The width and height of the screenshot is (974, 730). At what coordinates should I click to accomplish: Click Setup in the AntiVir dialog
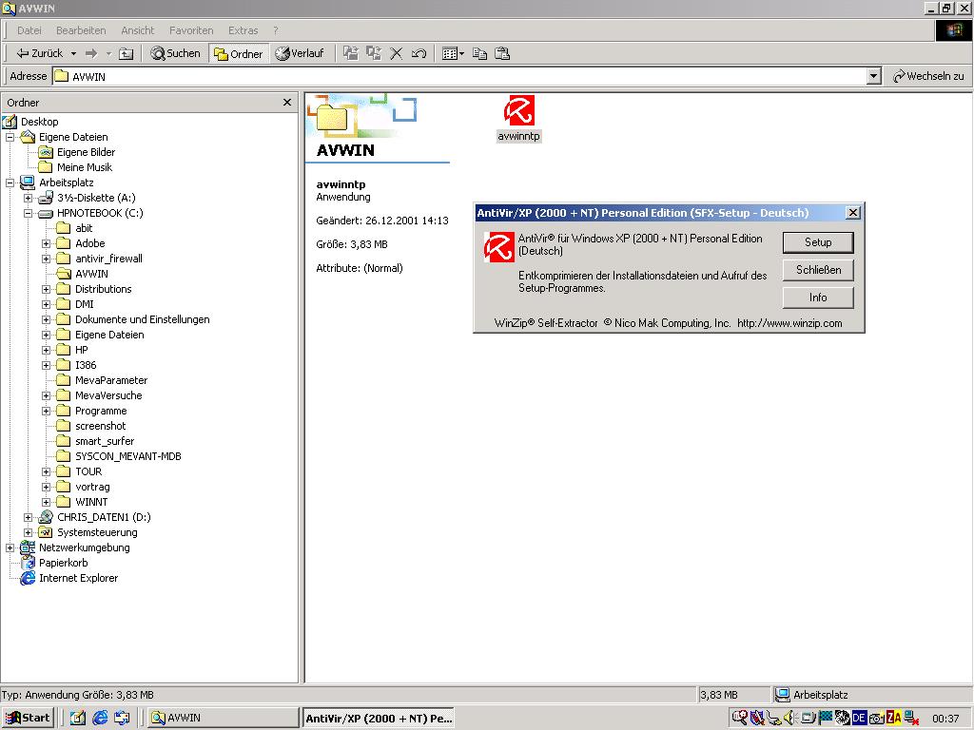818,242
